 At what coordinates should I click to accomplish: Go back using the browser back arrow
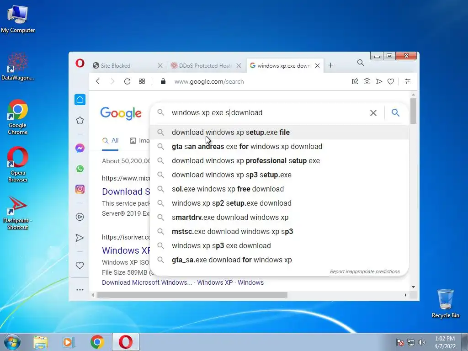click(x=98, y=81)
